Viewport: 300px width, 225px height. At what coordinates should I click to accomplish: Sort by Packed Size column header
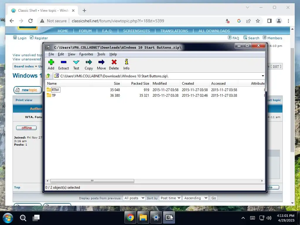coord(136,83)
